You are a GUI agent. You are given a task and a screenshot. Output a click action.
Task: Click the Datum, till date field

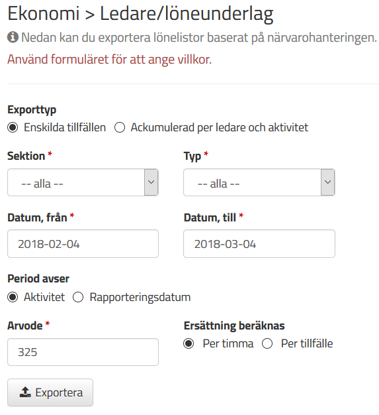259,244
